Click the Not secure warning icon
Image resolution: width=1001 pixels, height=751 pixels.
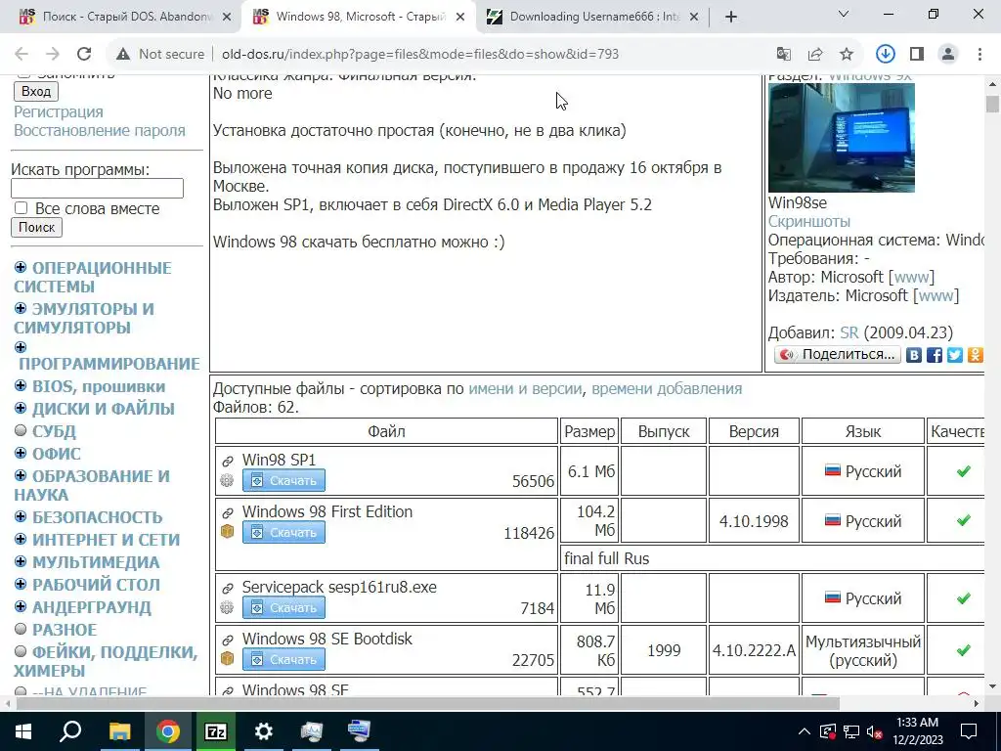[x=123, y=55]
